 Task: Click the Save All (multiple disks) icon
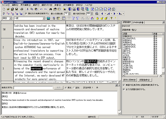coord(12,9)
